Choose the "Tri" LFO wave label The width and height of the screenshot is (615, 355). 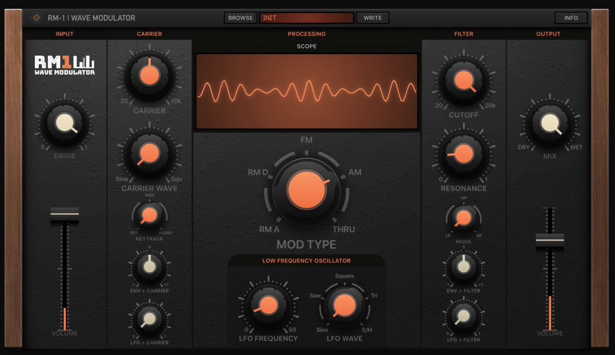point(374,295)
